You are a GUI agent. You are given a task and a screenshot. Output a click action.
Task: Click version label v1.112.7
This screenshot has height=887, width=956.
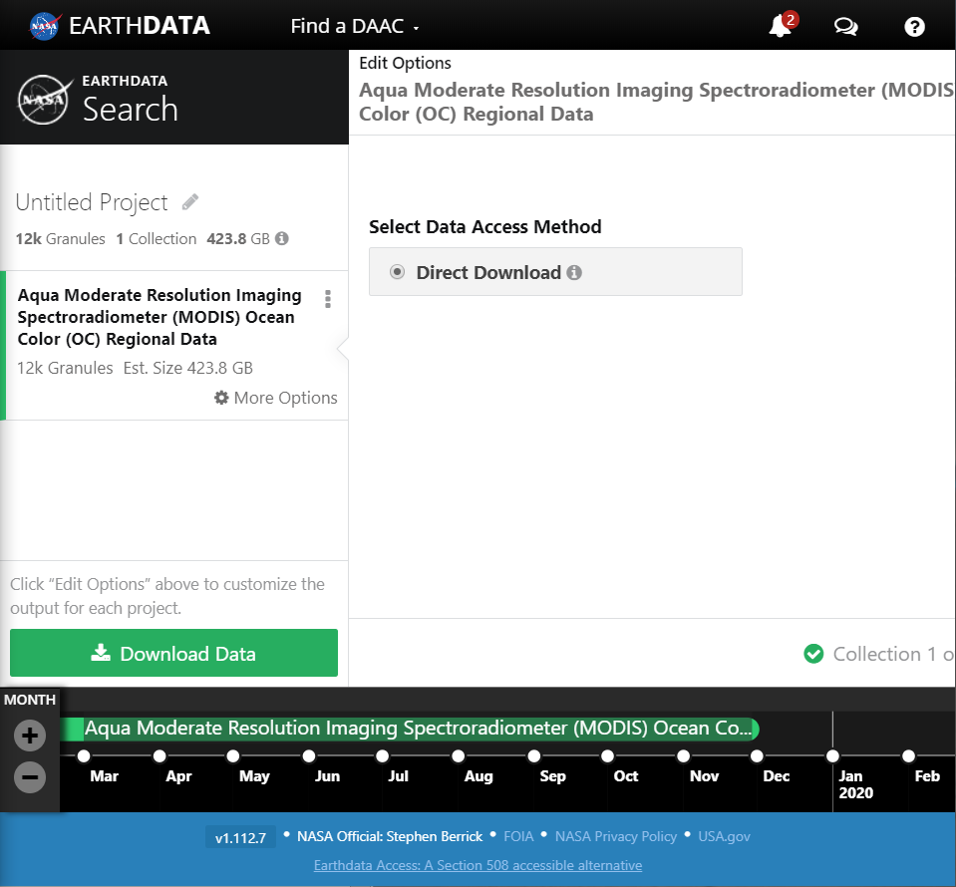coord(241,837)
